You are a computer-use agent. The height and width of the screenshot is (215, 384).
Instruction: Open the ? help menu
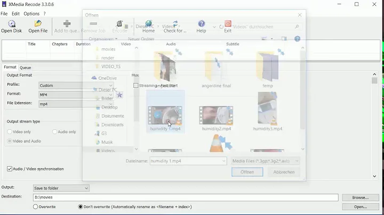pos(45,14)
